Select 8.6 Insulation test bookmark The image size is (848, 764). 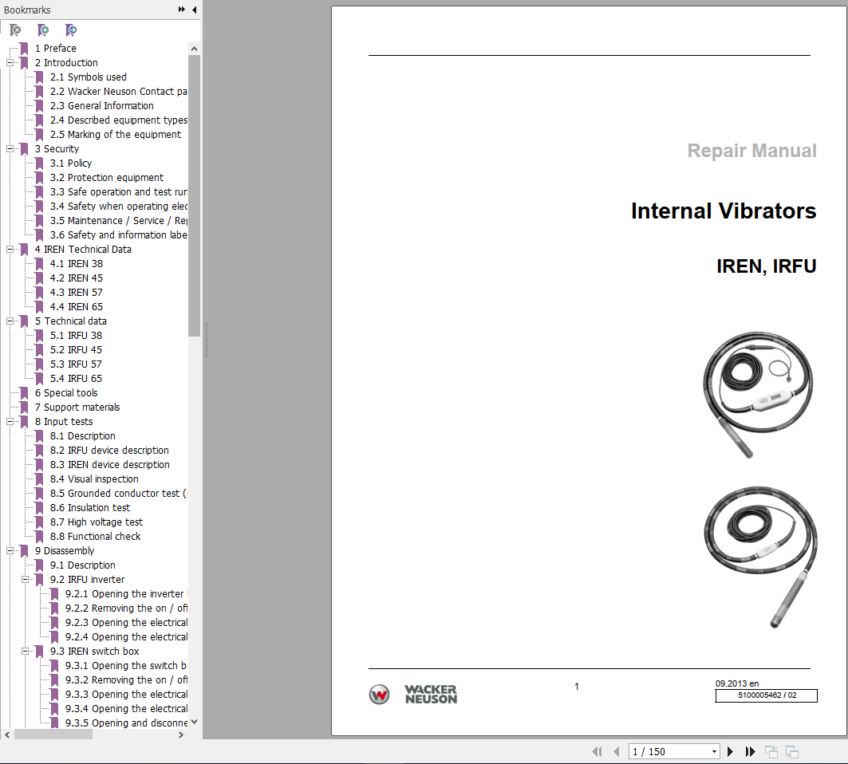pos(90,508)
